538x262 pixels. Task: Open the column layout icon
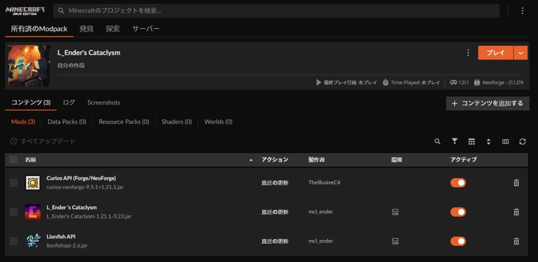tap(506, 142)
